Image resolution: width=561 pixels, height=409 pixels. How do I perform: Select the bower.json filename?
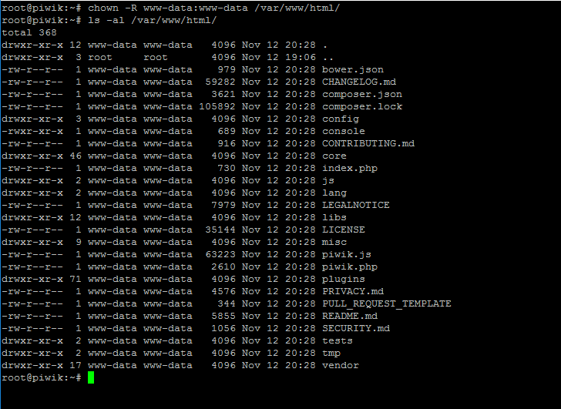coord(353,70)
